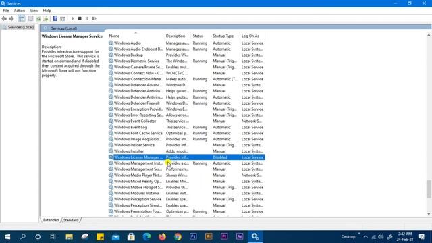The height and width of the screenshot is (243, 432).
Task: Open the notification center icon
Action: (421, 236)
